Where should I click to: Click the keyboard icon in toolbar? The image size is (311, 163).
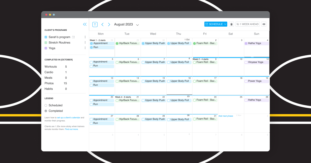pos(264,24)
